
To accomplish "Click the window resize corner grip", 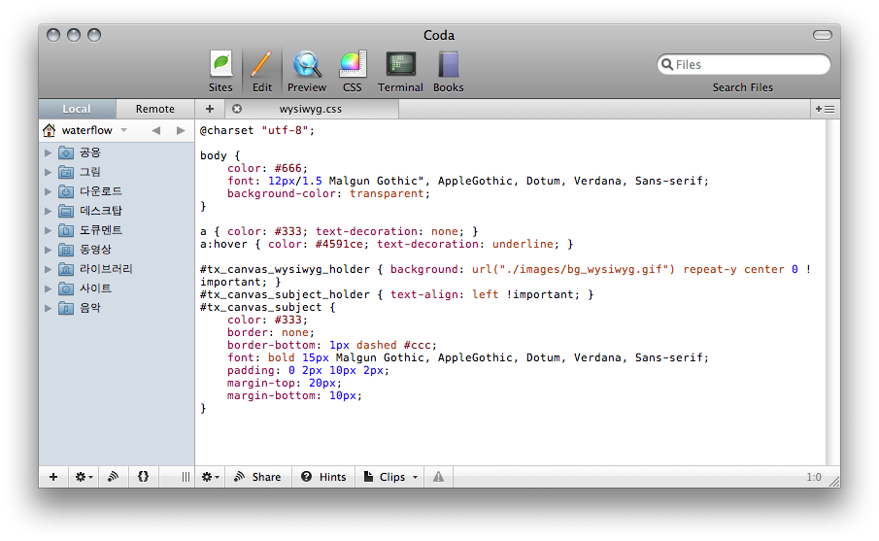I will 834,482.
